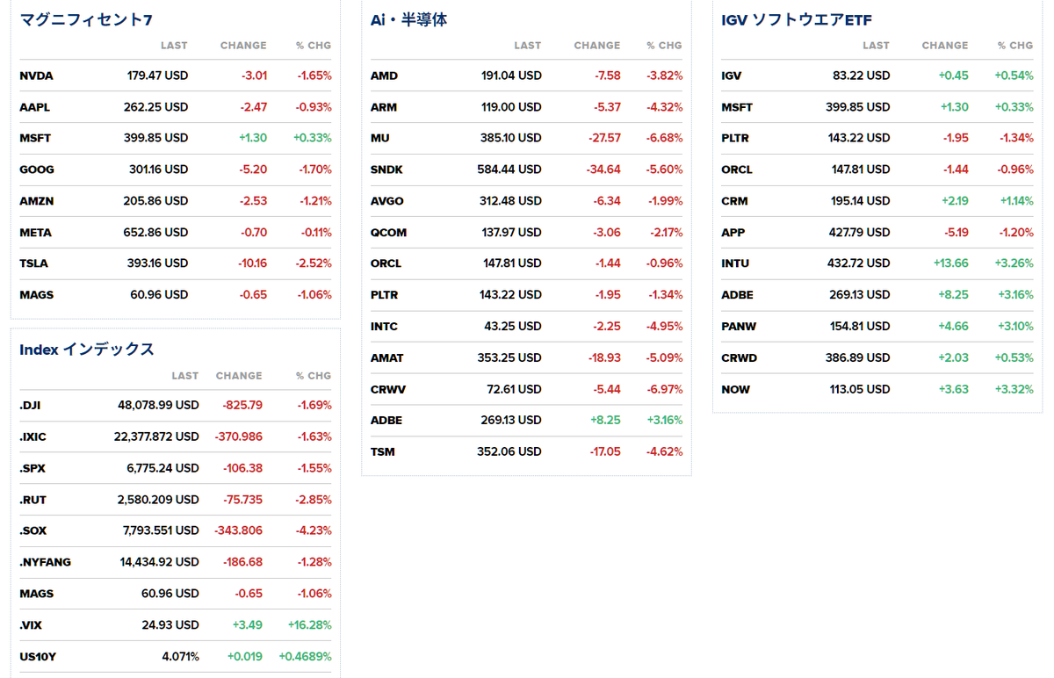
Task: Open the .SOX index symbol
Action: click(32, 530)
